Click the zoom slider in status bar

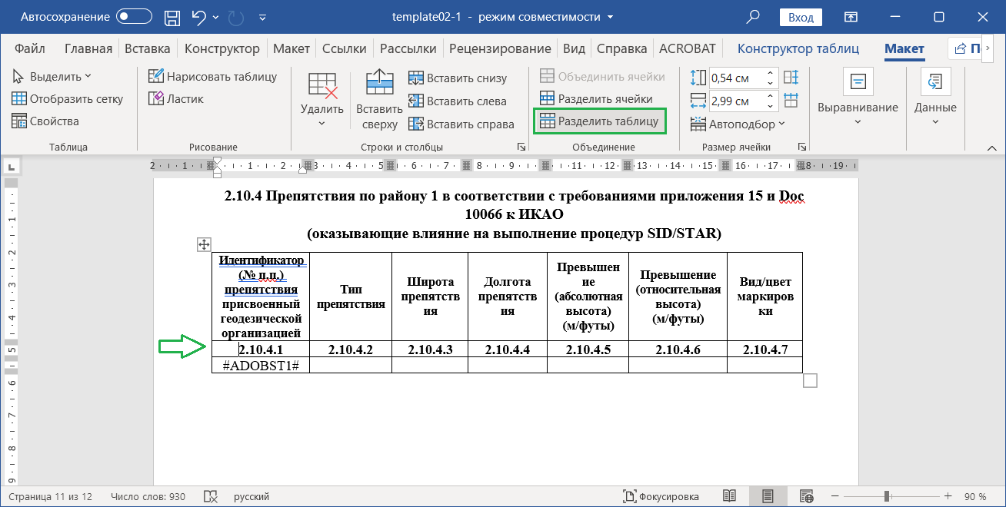887,496
